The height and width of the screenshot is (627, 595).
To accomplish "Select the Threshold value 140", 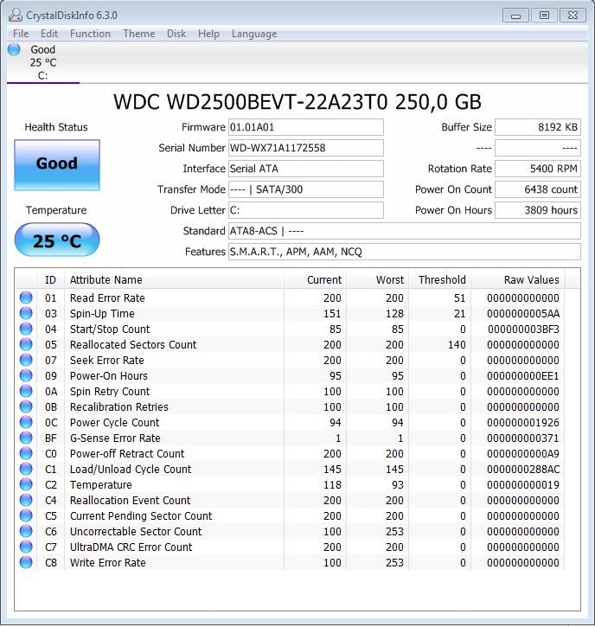I will click(457, 345).
